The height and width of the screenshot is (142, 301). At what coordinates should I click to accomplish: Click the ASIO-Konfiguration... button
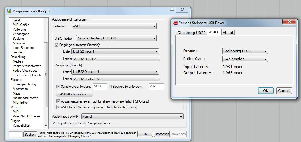[x=74, y=94]
